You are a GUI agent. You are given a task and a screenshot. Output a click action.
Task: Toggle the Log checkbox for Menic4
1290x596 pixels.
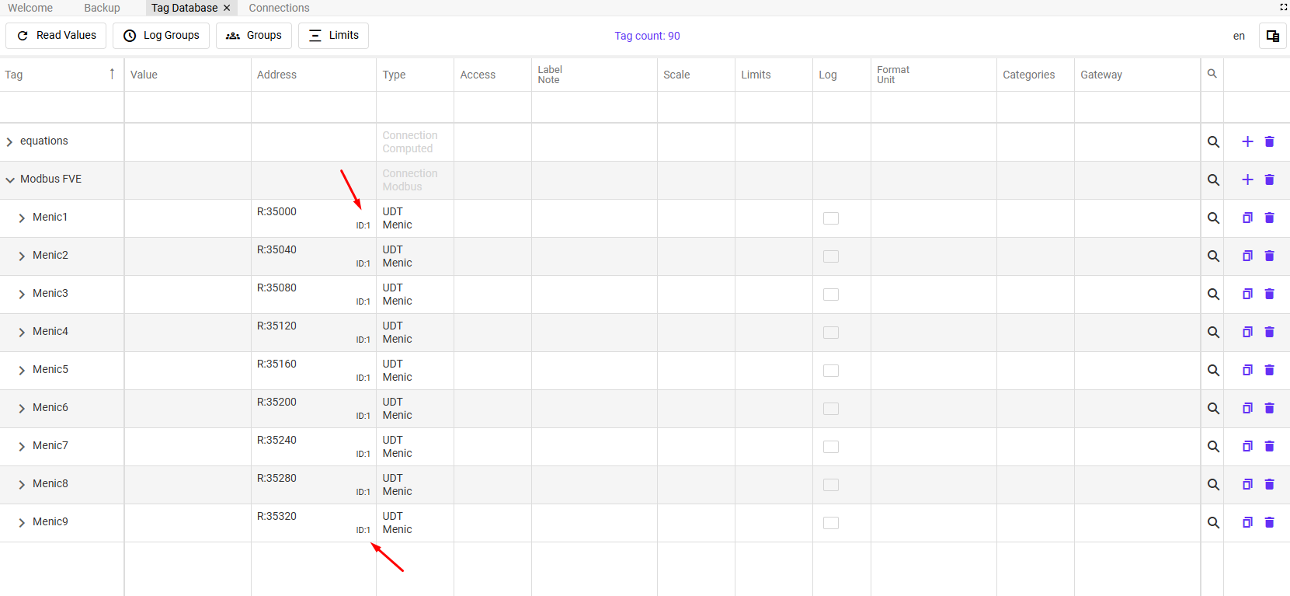pyautogui.click(x=831, y=333)
